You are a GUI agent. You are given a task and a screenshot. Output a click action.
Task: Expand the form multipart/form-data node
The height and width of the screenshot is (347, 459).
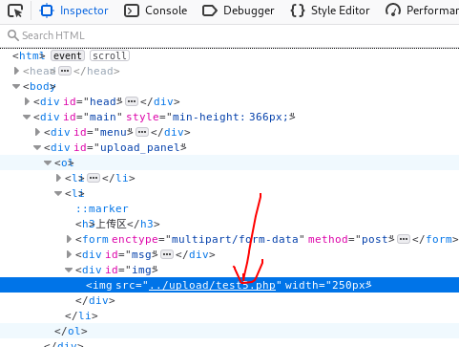point(69,239)
